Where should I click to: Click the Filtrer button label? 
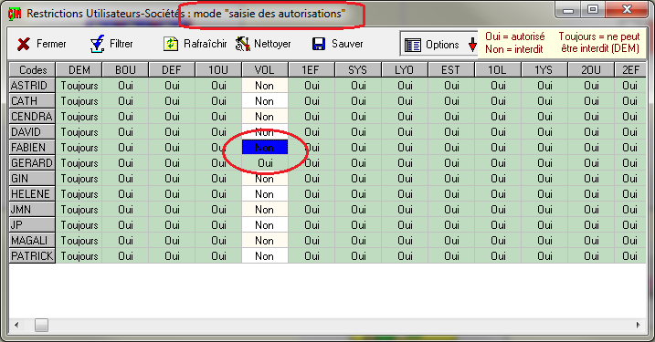(121, 44)
